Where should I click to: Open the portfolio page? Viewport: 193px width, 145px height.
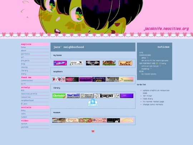click(25, 54)
